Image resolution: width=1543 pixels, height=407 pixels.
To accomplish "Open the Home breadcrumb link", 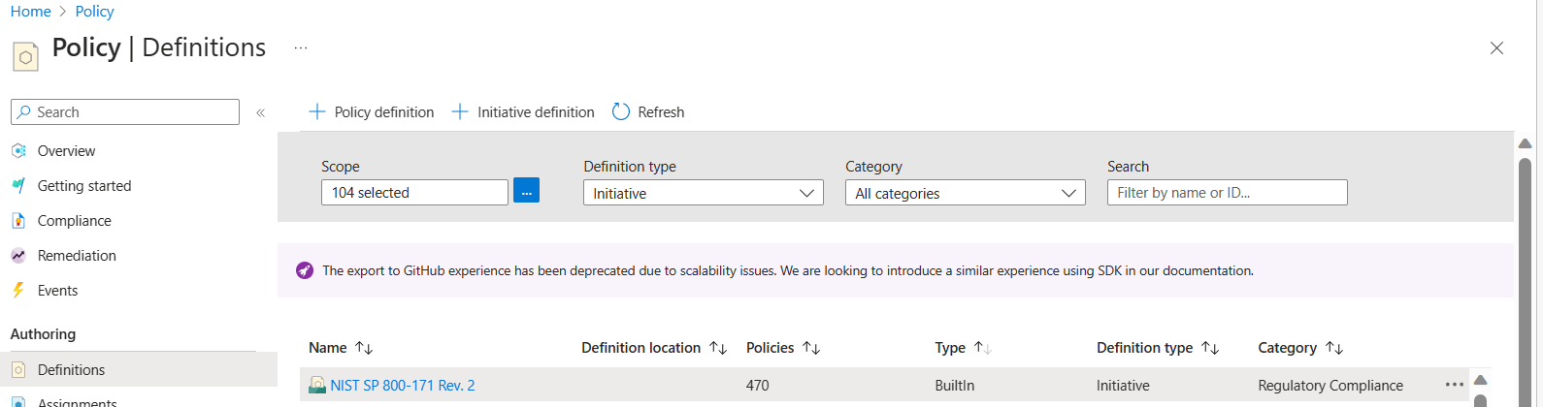I will 30,12.
